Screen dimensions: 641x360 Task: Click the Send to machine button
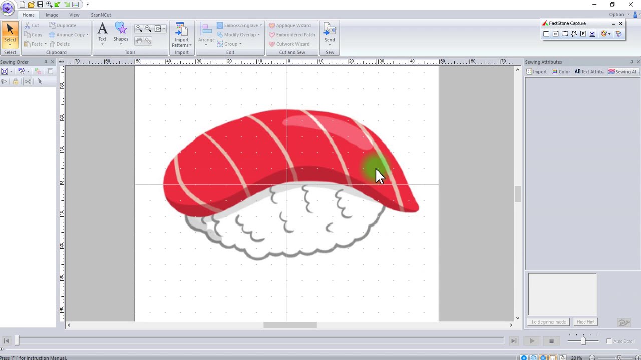330,33
